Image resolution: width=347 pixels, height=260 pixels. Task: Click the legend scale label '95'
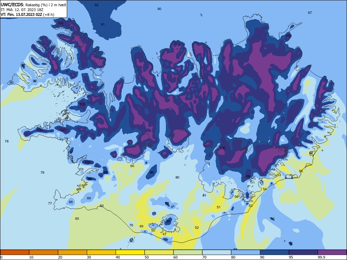291,257
